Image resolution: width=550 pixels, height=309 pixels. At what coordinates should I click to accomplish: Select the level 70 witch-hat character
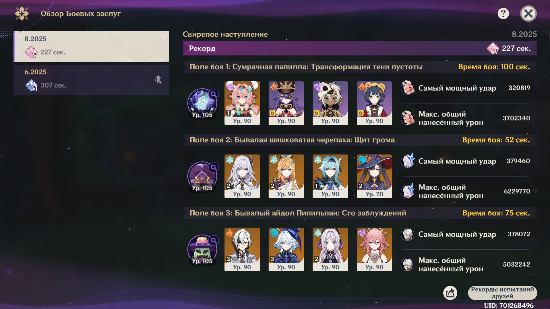[x=374, y=176]
